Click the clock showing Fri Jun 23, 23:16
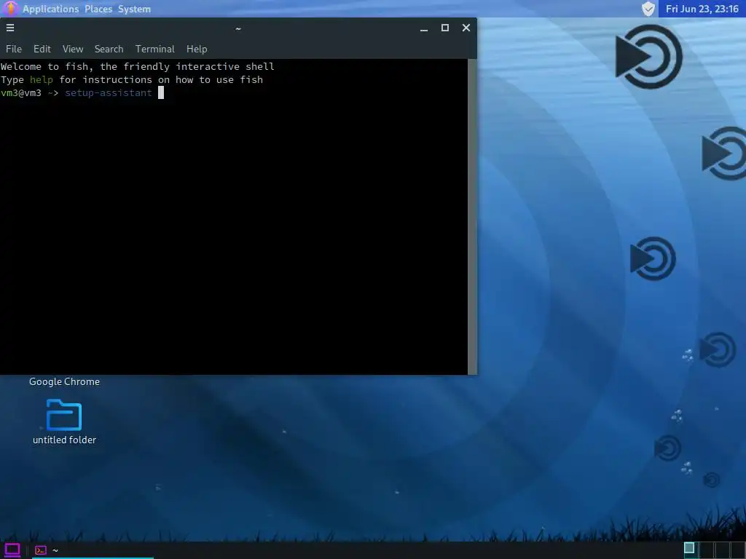Viewport: 746px width, 559px height. 702,9
